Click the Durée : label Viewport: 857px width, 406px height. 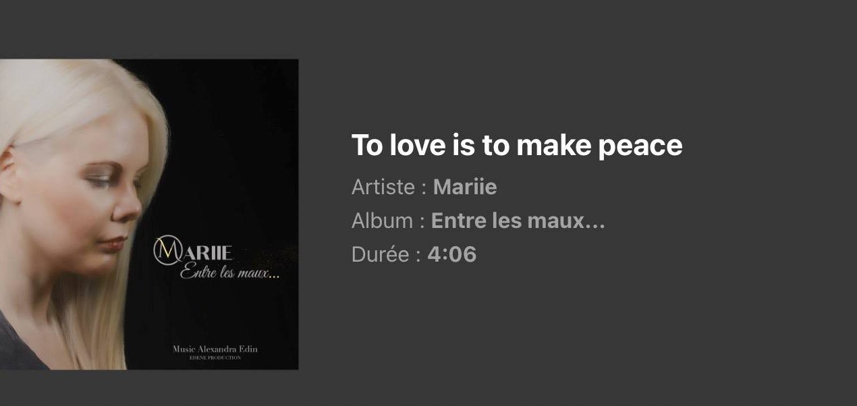387,254
